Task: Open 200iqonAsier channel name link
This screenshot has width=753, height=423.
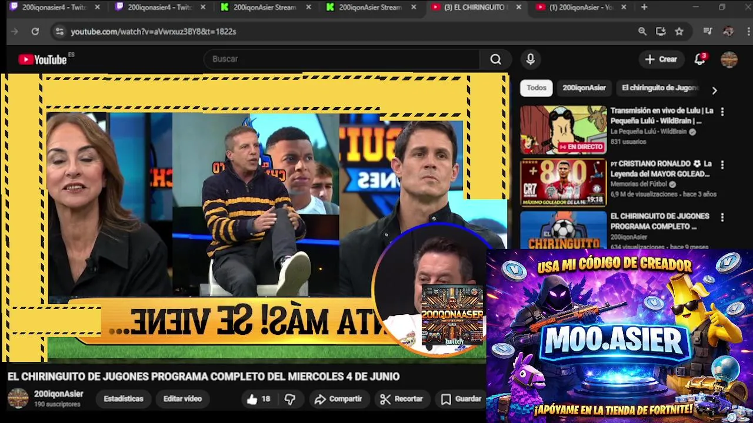Action: (x=59, y=394)
